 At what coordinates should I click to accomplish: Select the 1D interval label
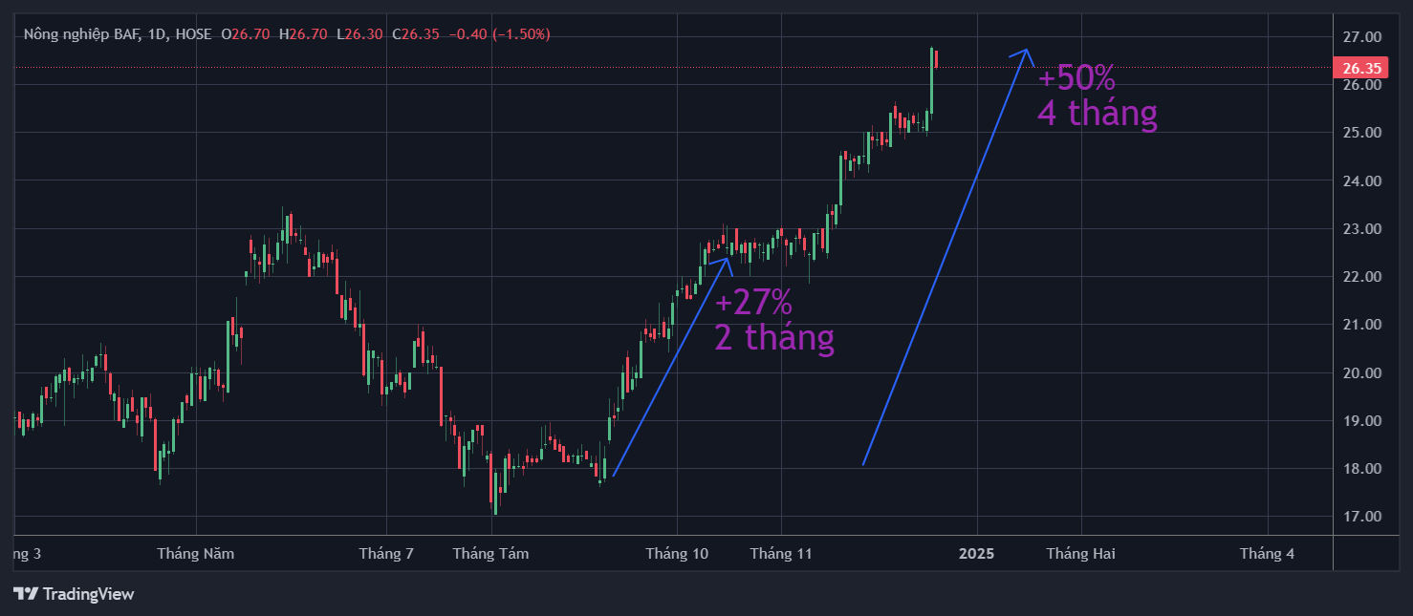coord(159,34)
